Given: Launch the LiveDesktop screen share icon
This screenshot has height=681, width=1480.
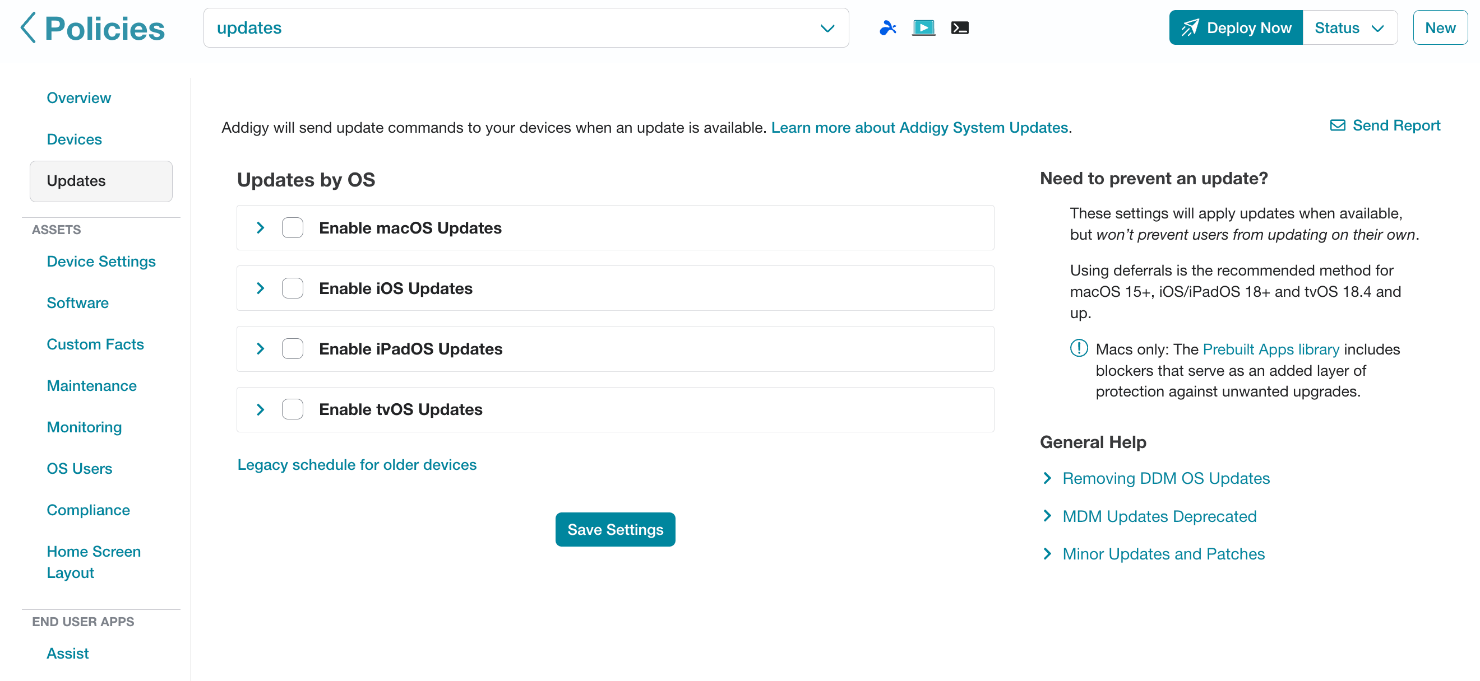Looking at the screenshot, I should click(x=923, y=27).
